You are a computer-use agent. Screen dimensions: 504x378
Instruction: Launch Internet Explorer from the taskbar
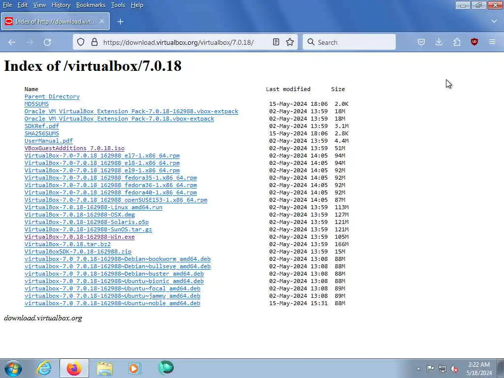43,368
